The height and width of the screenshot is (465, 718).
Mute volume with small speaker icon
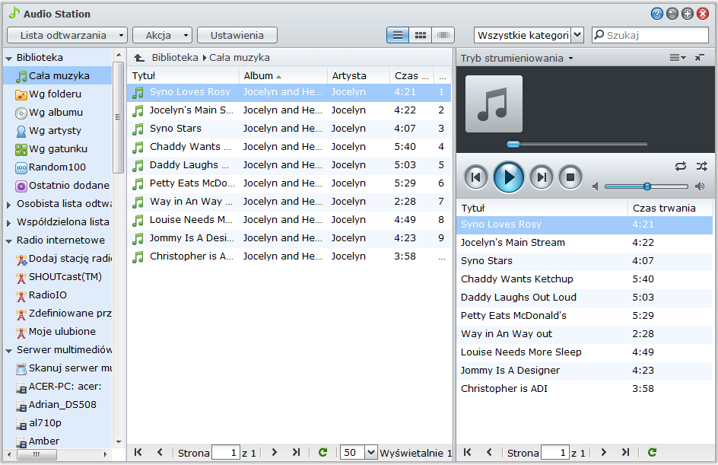click(596, 186)
